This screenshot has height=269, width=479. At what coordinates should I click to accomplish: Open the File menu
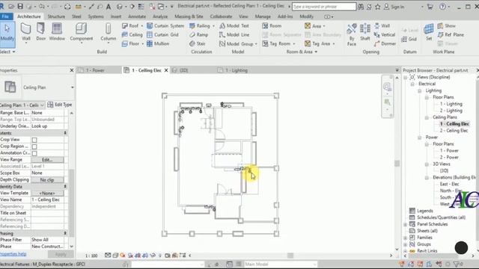coord(6,16)
